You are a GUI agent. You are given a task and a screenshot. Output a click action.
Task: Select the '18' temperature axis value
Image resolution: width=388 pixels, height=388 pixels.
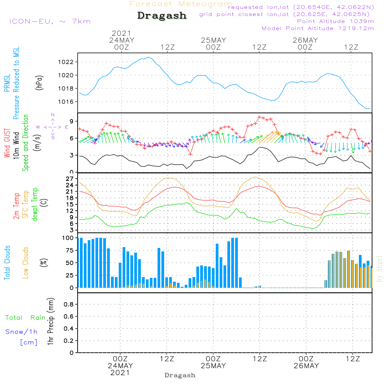(69, 198)
